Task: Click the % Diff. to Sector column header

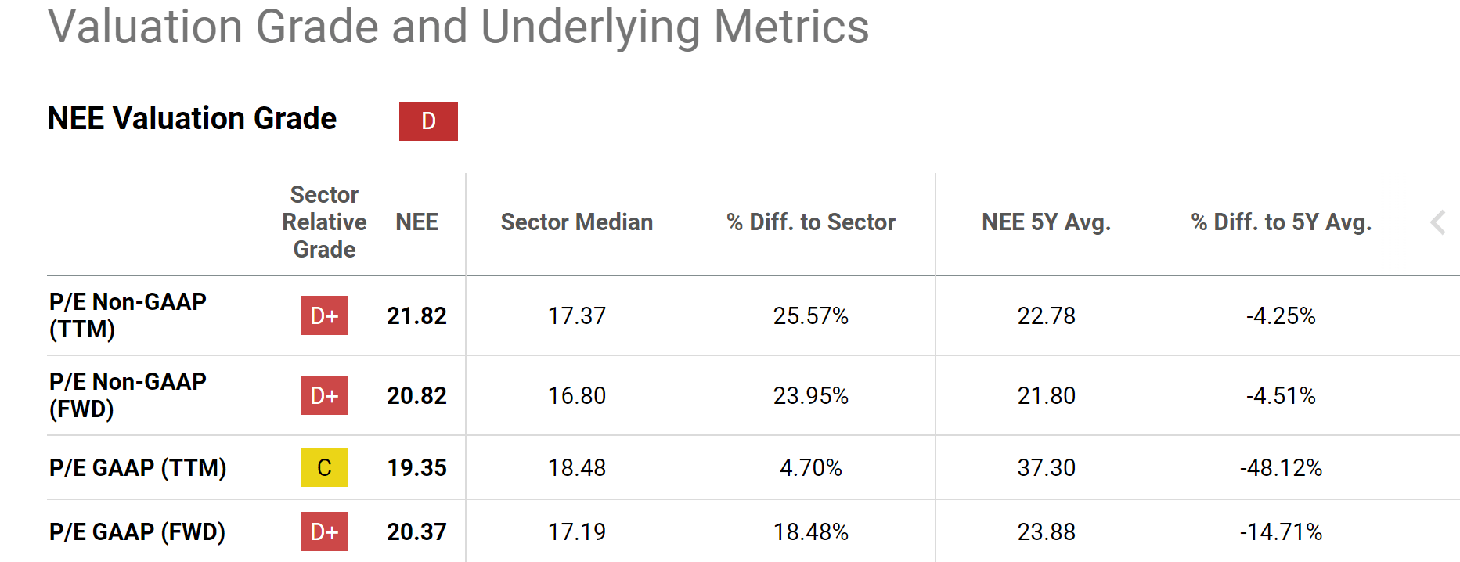Action: (x=810, y=222)
